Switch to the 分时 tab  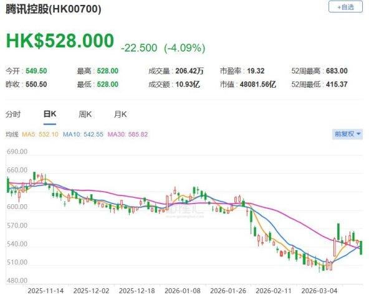point(13,115)
